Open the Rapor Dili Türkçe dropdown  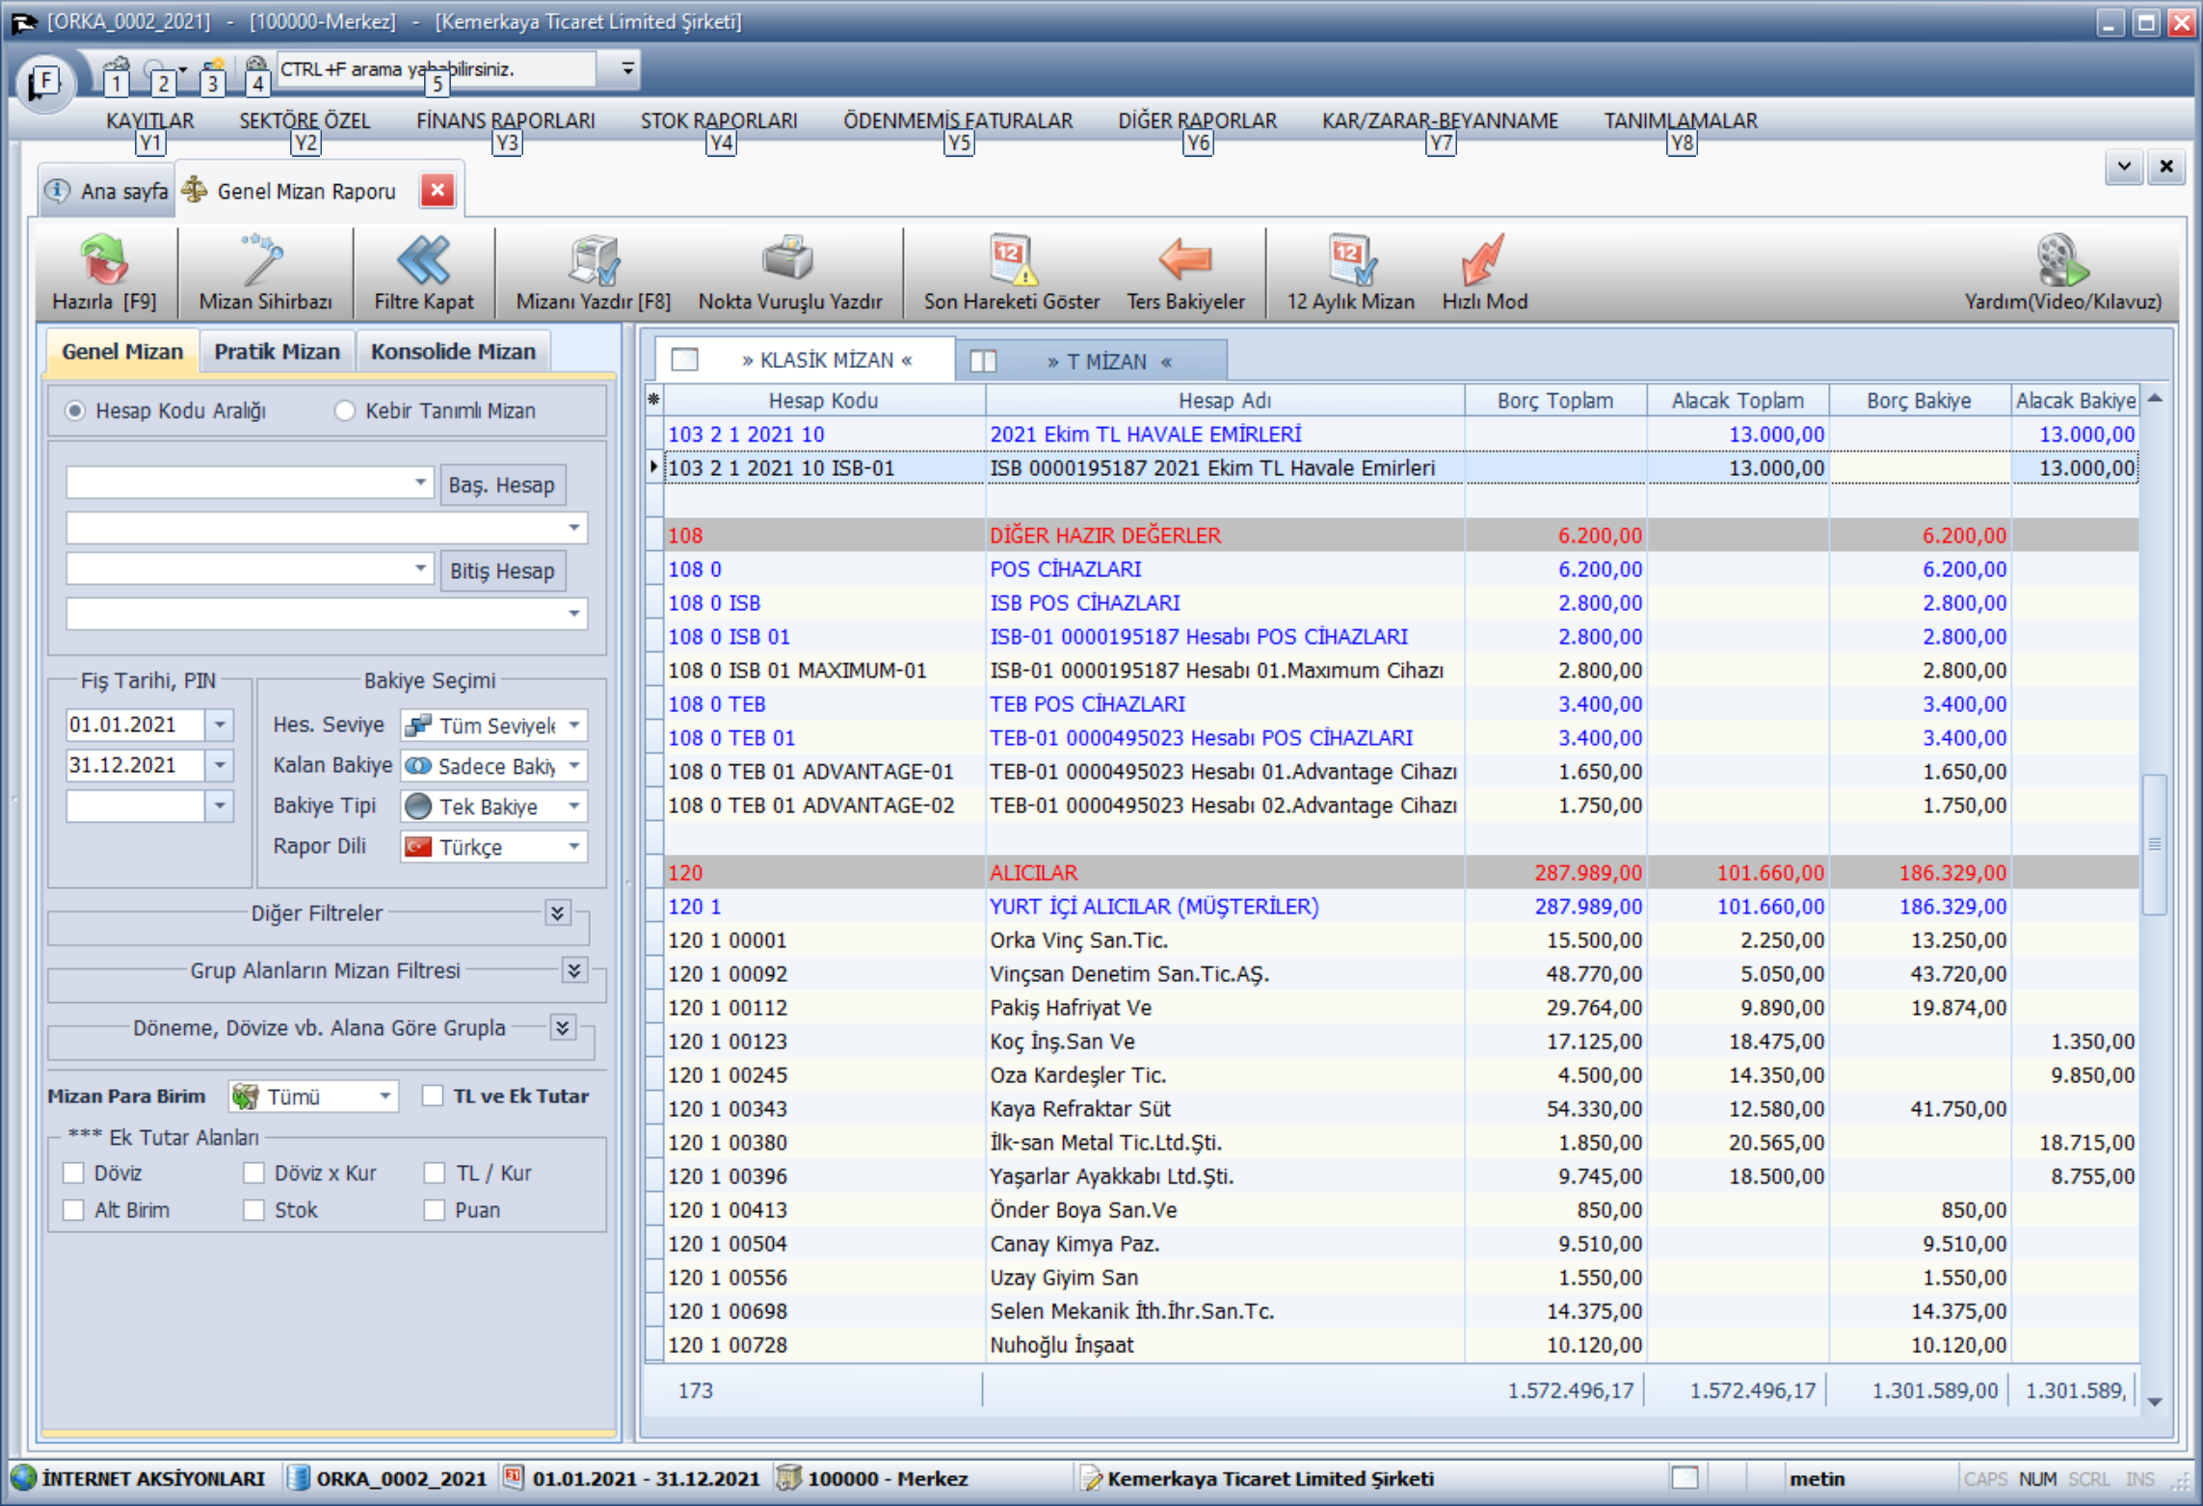(574, 846)
